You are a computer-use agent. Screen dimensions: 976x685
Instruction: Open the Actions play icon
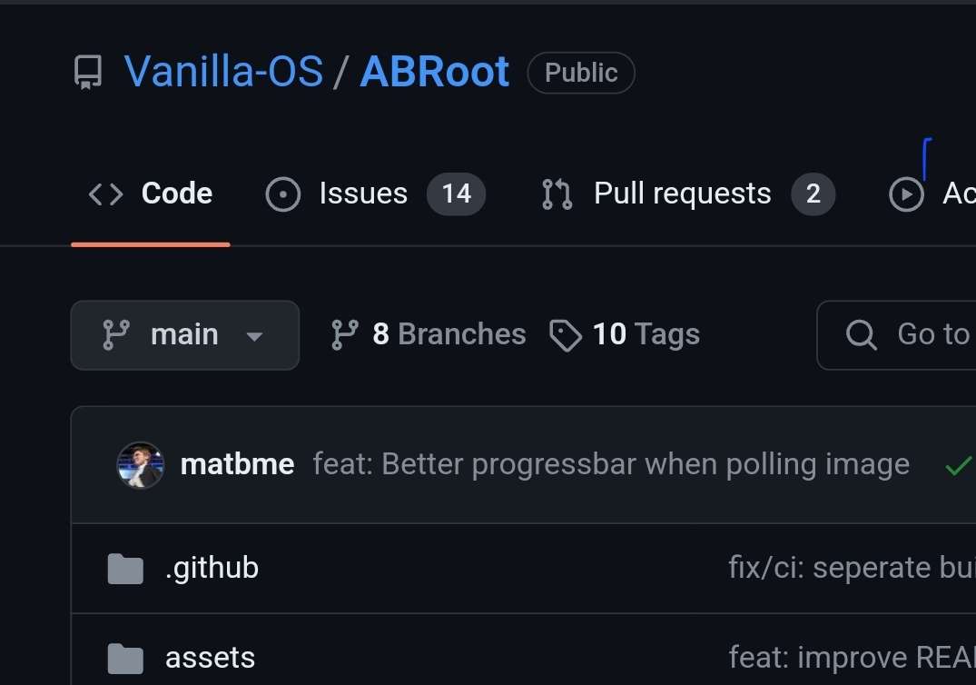click(x=905, y=194)
